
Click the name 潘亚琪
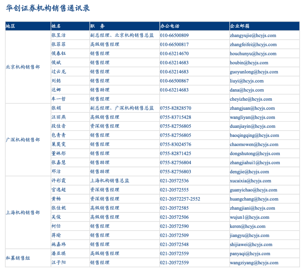point(59,254)
